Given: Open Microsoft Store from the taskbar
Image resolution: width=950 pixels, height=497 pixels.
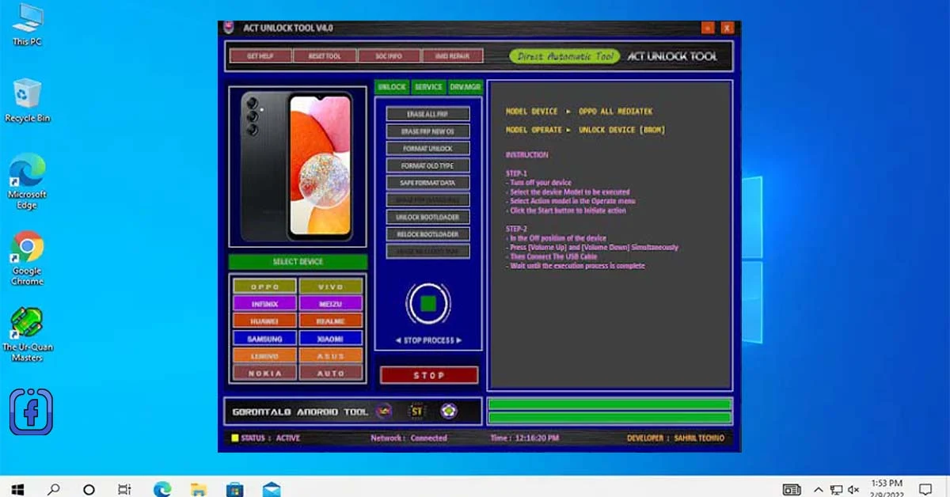Looking at the screenshot, I should click(235, 489).
